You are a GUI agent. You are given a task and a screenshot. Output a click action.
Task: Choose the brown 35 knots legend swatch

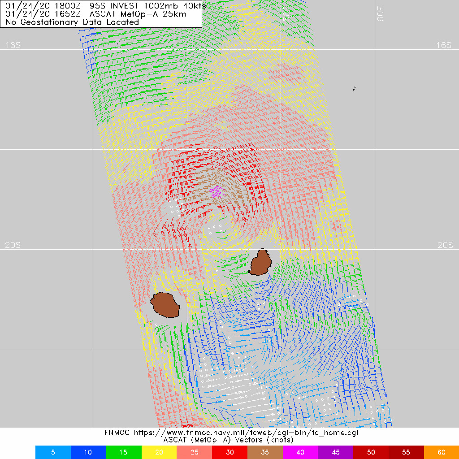[x=265, y=452]
